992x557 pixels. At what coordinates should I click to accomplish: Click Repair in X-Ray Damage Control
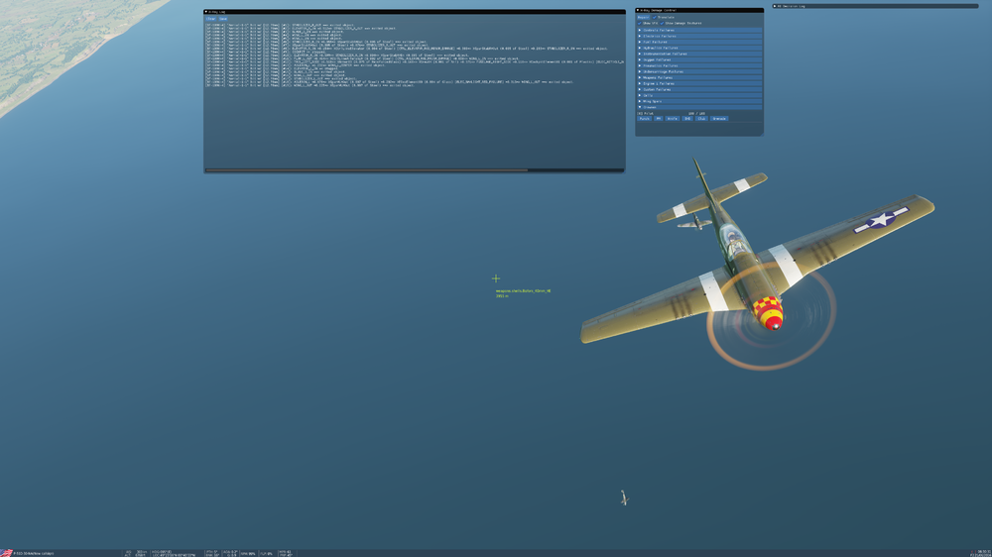644,17
